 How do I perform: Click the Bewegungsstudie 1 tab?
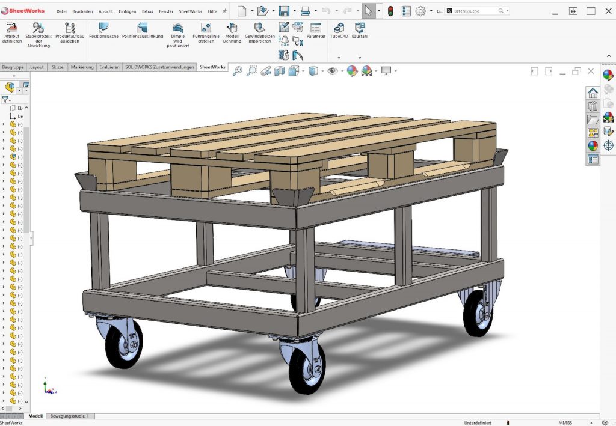(69, 416)
